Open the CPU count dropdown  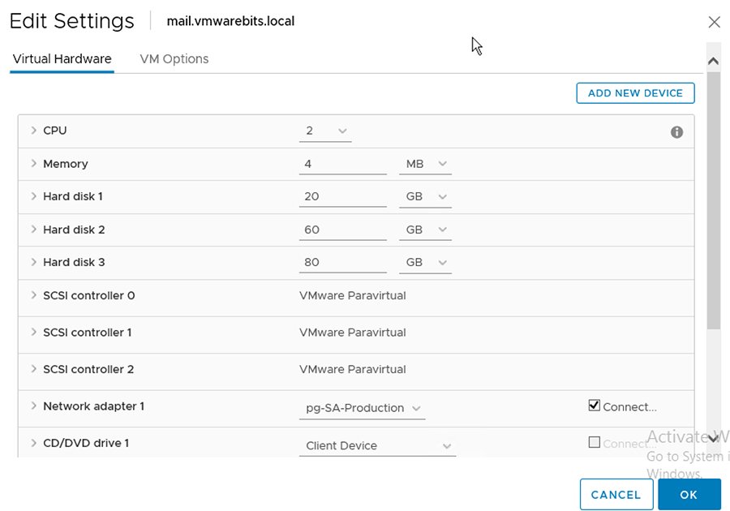[x=340, y=130]
